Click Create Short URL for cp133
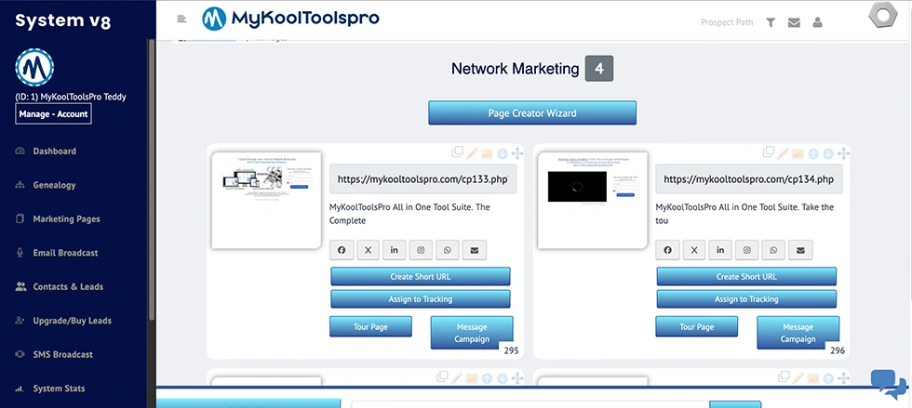The height and width of the screenshot is (408, 912). point(421,277)
